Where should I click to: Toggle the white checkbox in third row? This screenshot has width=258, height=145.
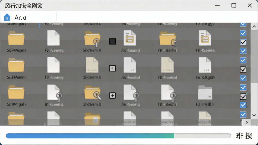(243, 69)
